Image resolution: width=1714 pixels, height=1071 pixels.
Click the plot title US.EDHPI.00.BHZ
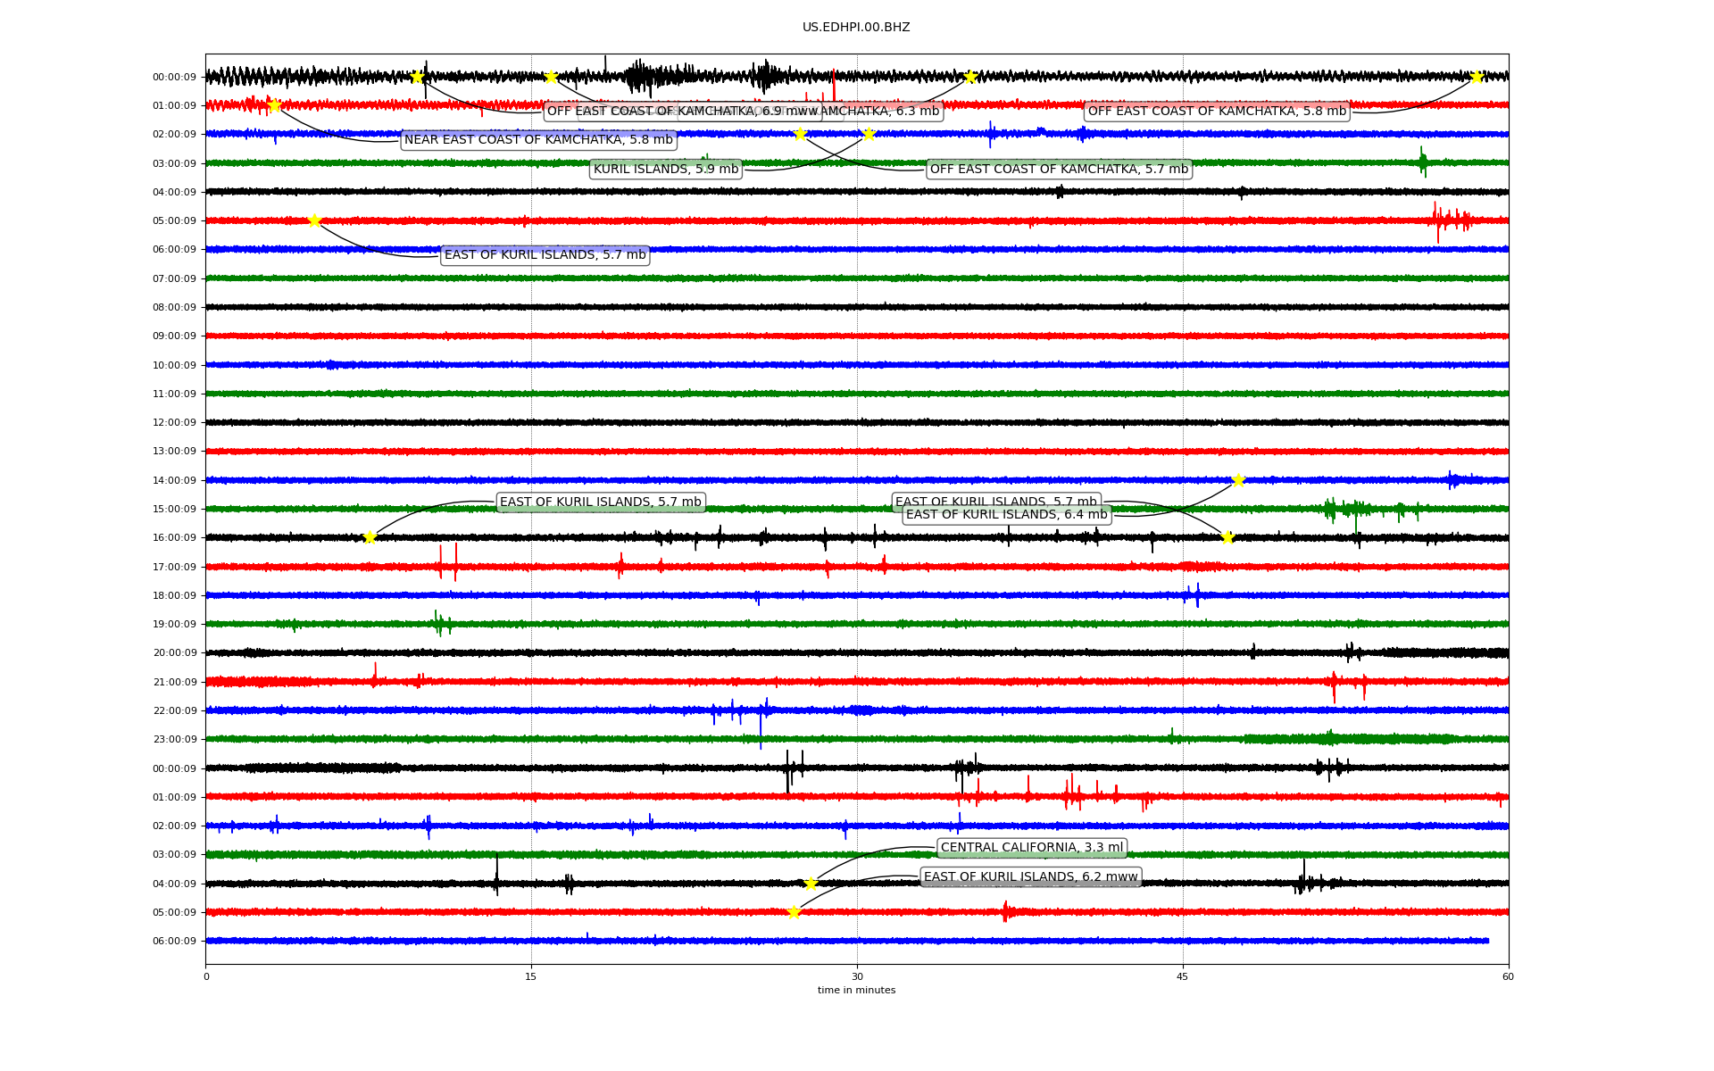click(856, 28)
